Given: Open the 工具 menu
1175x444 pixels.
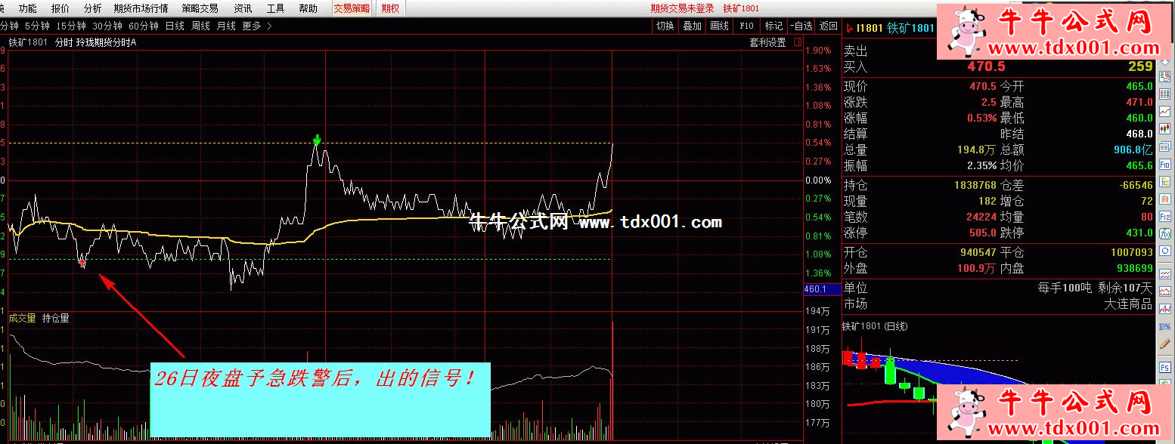Looking at the screenshot, I should click(276, 9).
